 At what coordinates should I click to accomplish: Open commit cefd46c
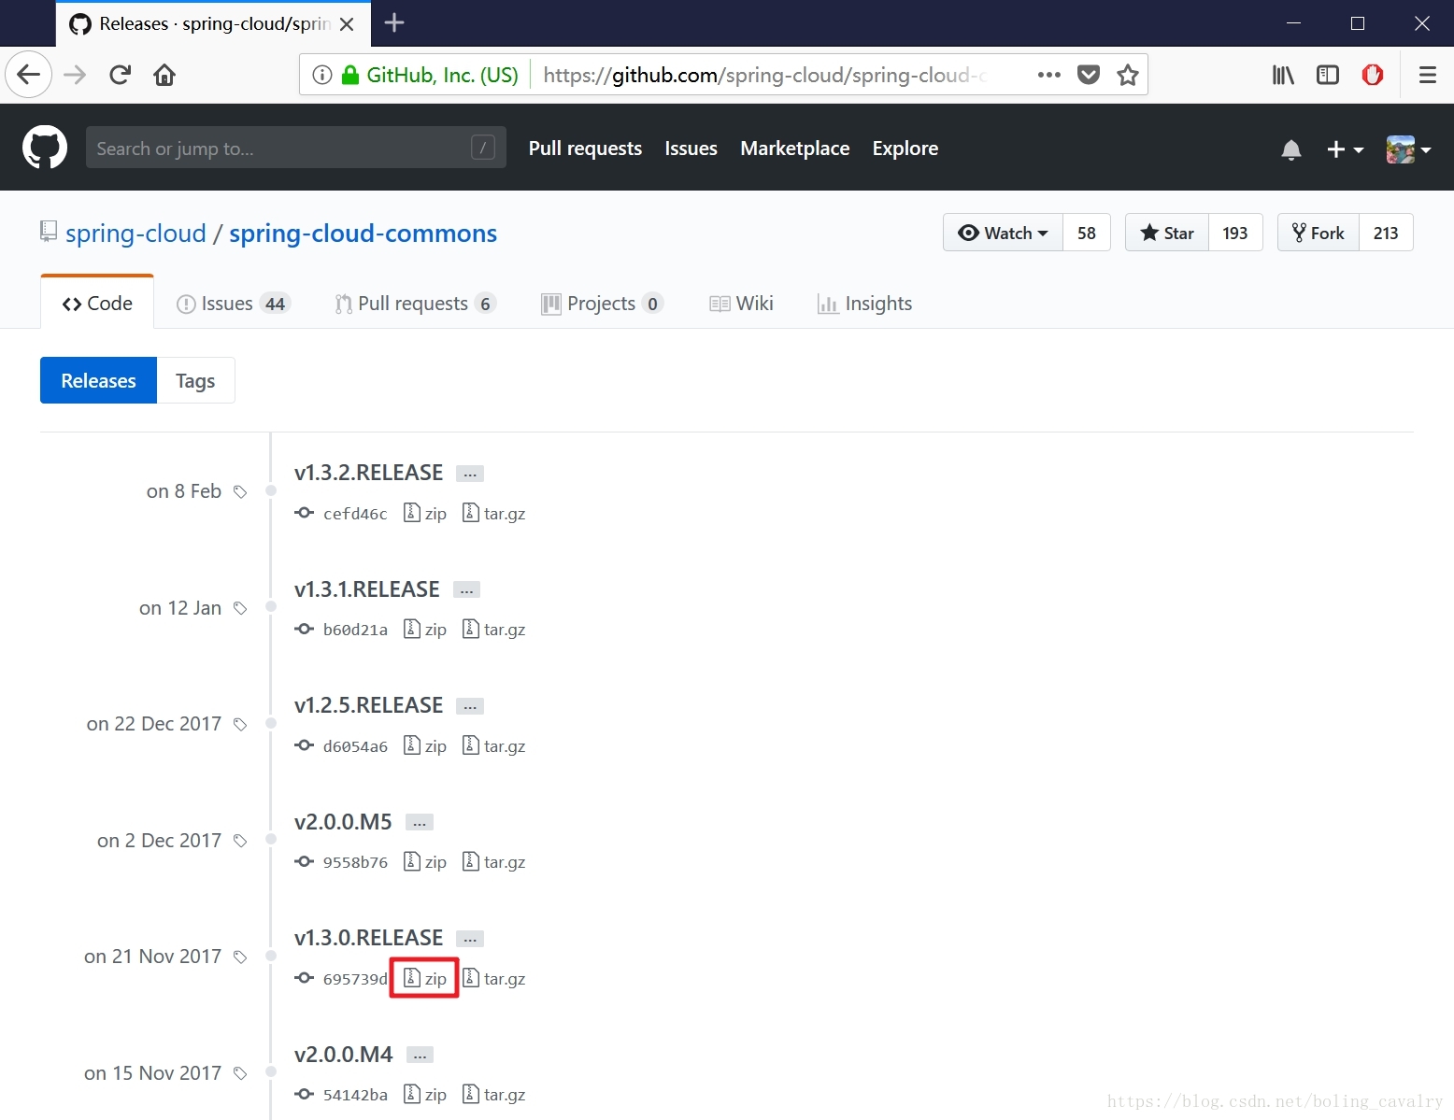point(355,514)
